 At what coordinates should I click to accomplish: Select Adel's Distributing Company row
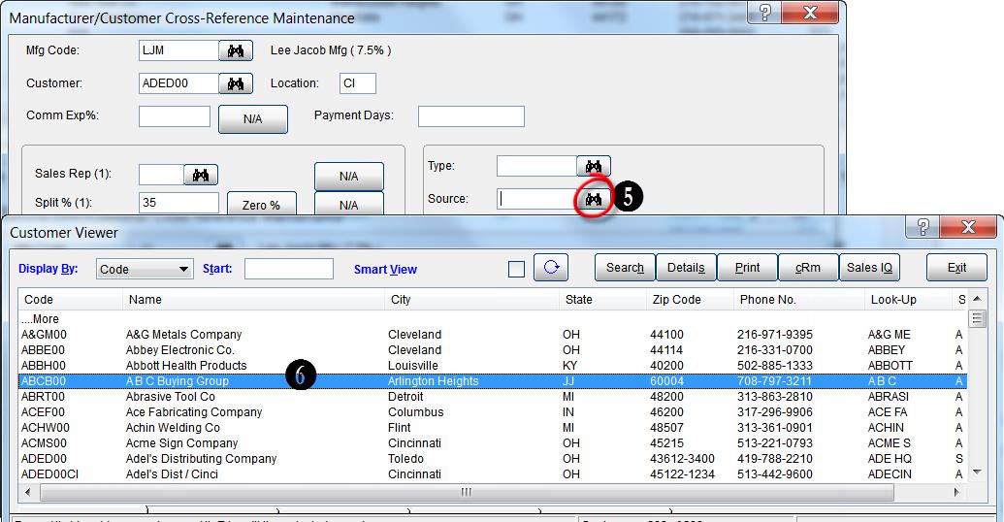click(493, 459)
